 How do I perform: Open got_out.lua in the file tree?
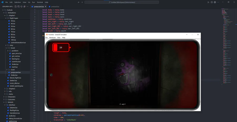[16, 56]
